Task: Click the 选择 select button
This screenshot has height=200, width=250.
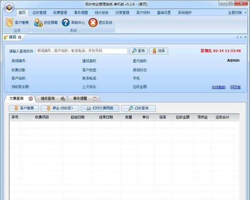Action: 159,51
